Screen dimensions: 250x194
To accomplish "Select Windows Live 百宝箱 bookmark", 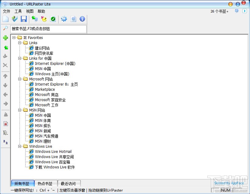I will (52, 162).
